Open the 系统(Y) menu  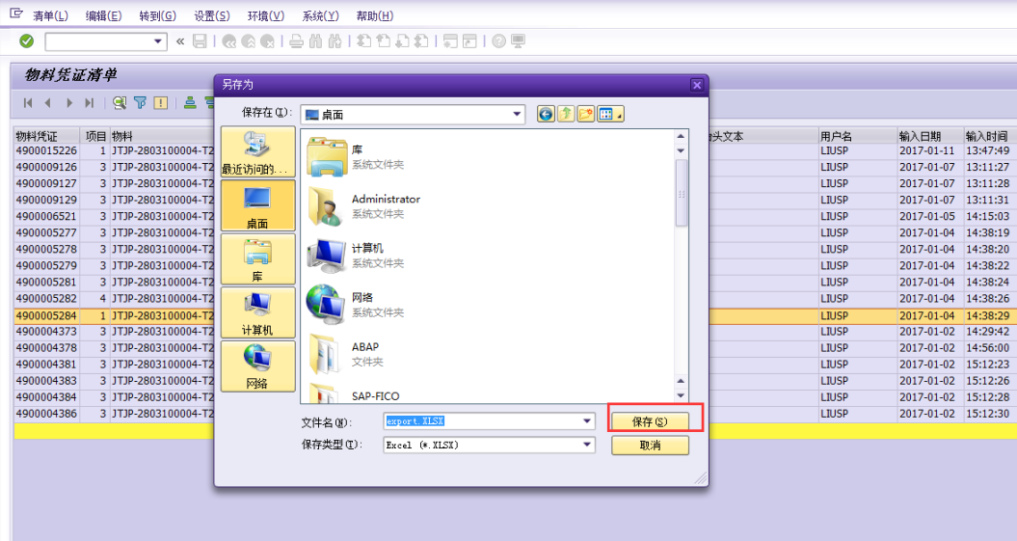pos(320,15)
